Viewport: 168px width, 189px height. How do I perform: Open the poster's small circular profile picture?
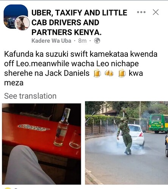tap(22, 23)
